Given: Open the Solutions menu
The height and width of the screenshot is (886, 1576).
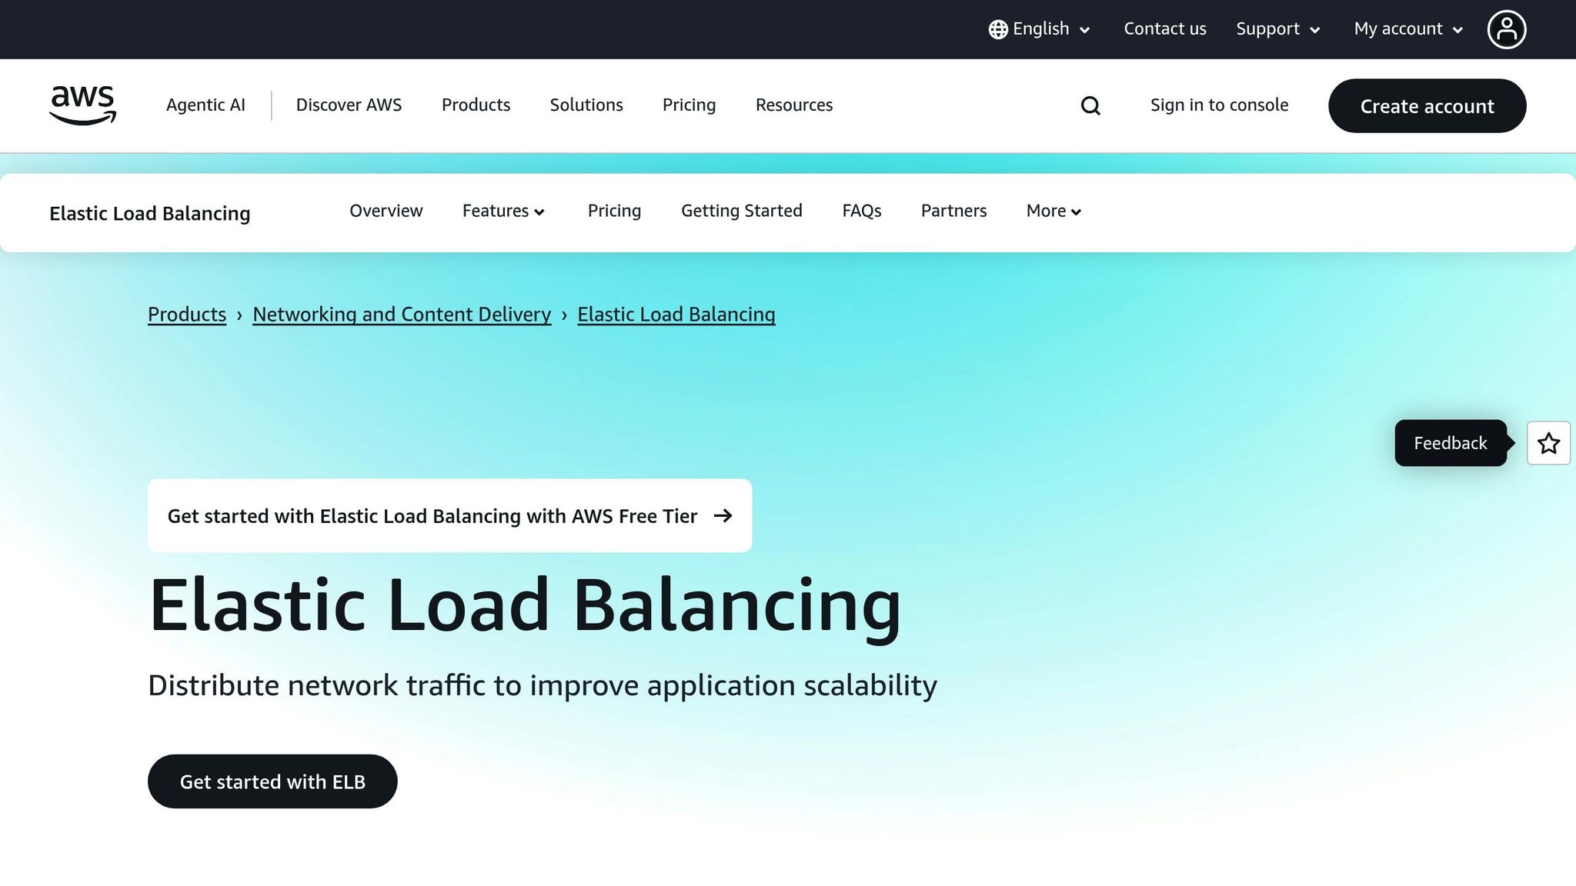Looking at the screenshot, I should pos(586,105).
